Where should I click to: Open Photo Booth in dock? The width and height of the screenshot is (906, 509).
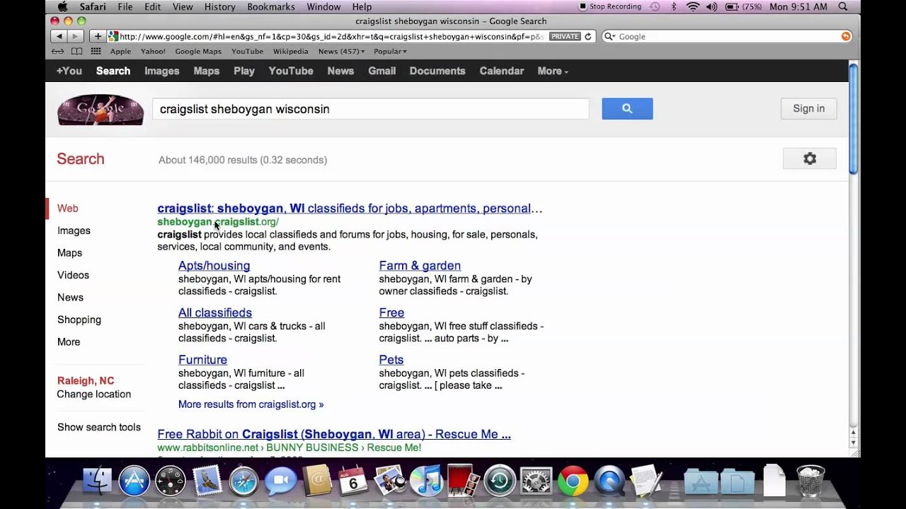click(x=463, y=481)
